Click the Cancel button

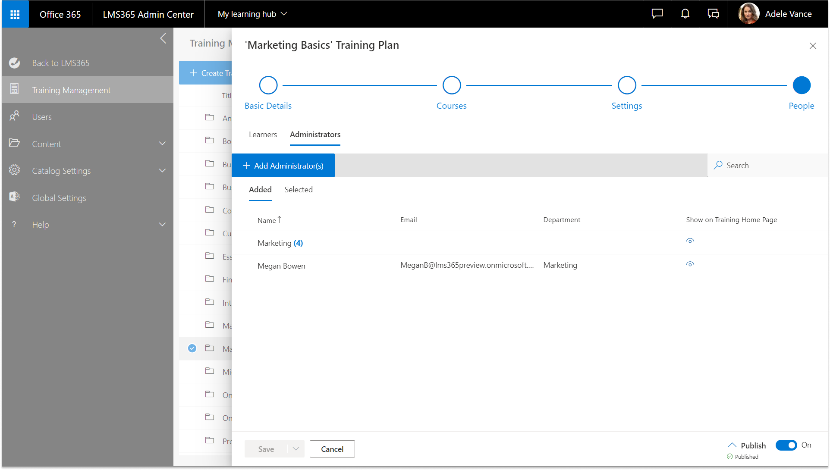coord(332,449)
